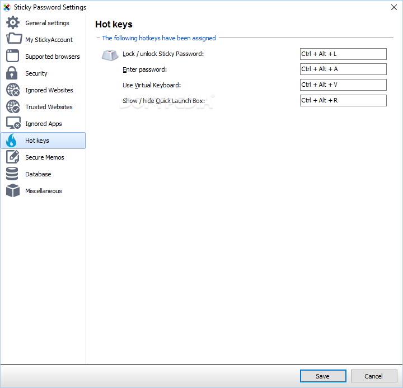Image resolution: width=403 pixels, height=388 pixels.
Task: Click the Trusted Websites globe-check icon
Action: tap(13, 106)
